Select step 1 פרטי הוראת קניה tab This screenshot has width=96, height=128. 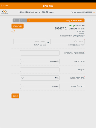56,20
